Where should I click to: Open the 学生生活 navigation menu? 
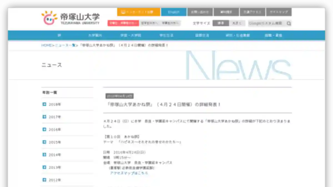point(166,35)
